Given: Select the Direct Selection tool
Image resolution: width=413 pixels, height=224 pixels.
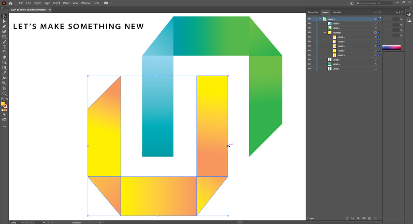Looking at the screenshot, I should 4,21.
